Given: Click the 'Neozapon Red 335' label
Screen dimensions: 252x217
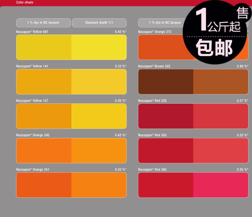Looking at the screenshot, I should (x=153, y=101).
